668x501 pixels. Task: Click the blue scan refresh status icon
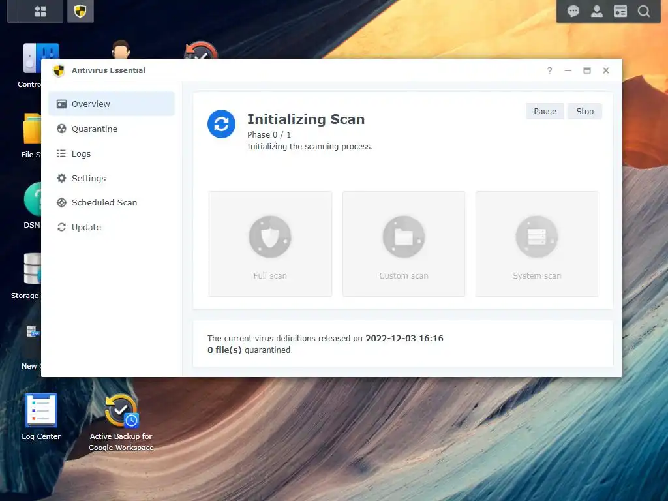[x=221, y=124]
